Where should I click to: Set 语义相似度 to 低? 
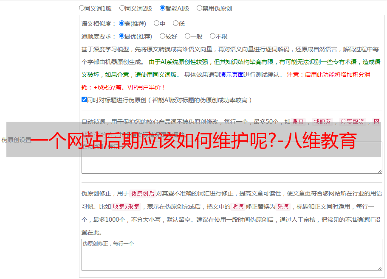coord(175,23)
